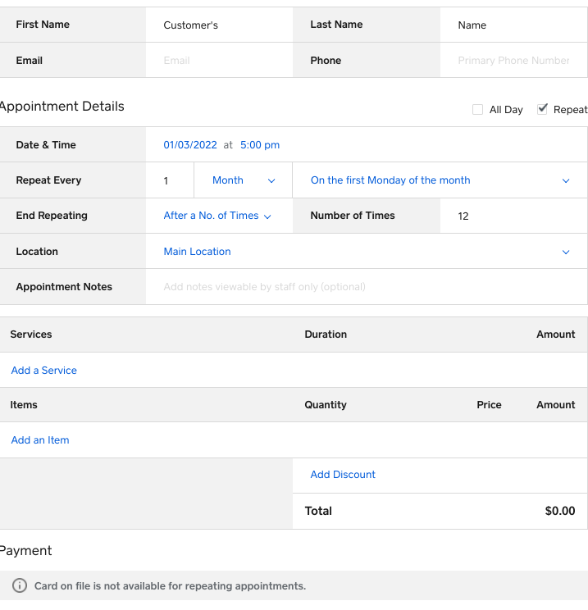This screenshot has width=588, height=610.
Task: Open the Month repeat interval dropdown
Action: point(243,180)
